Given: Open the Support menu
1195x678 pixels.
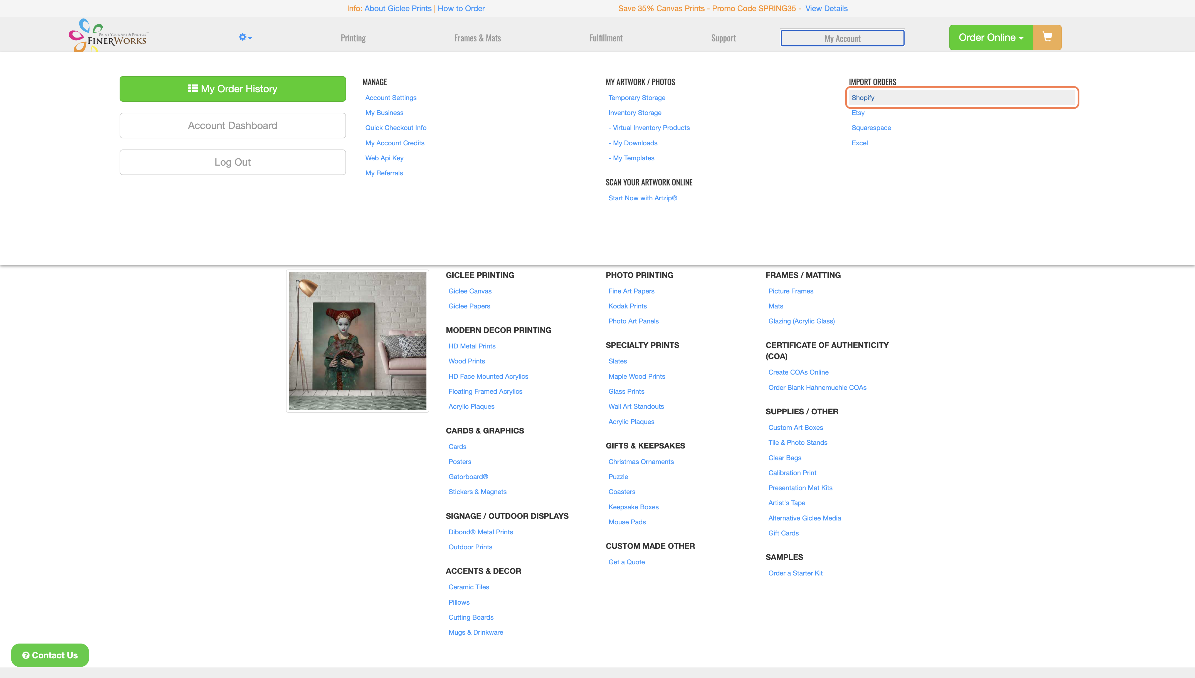Looking at the screenshot, I should pyautogui.click(x=723, y=38).
